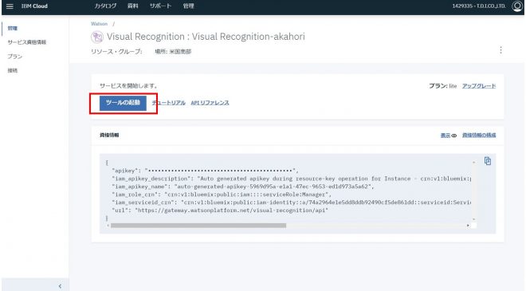
Task: Click the down arrow of credentials vertical scrollbar
Action: pos(473,219)
